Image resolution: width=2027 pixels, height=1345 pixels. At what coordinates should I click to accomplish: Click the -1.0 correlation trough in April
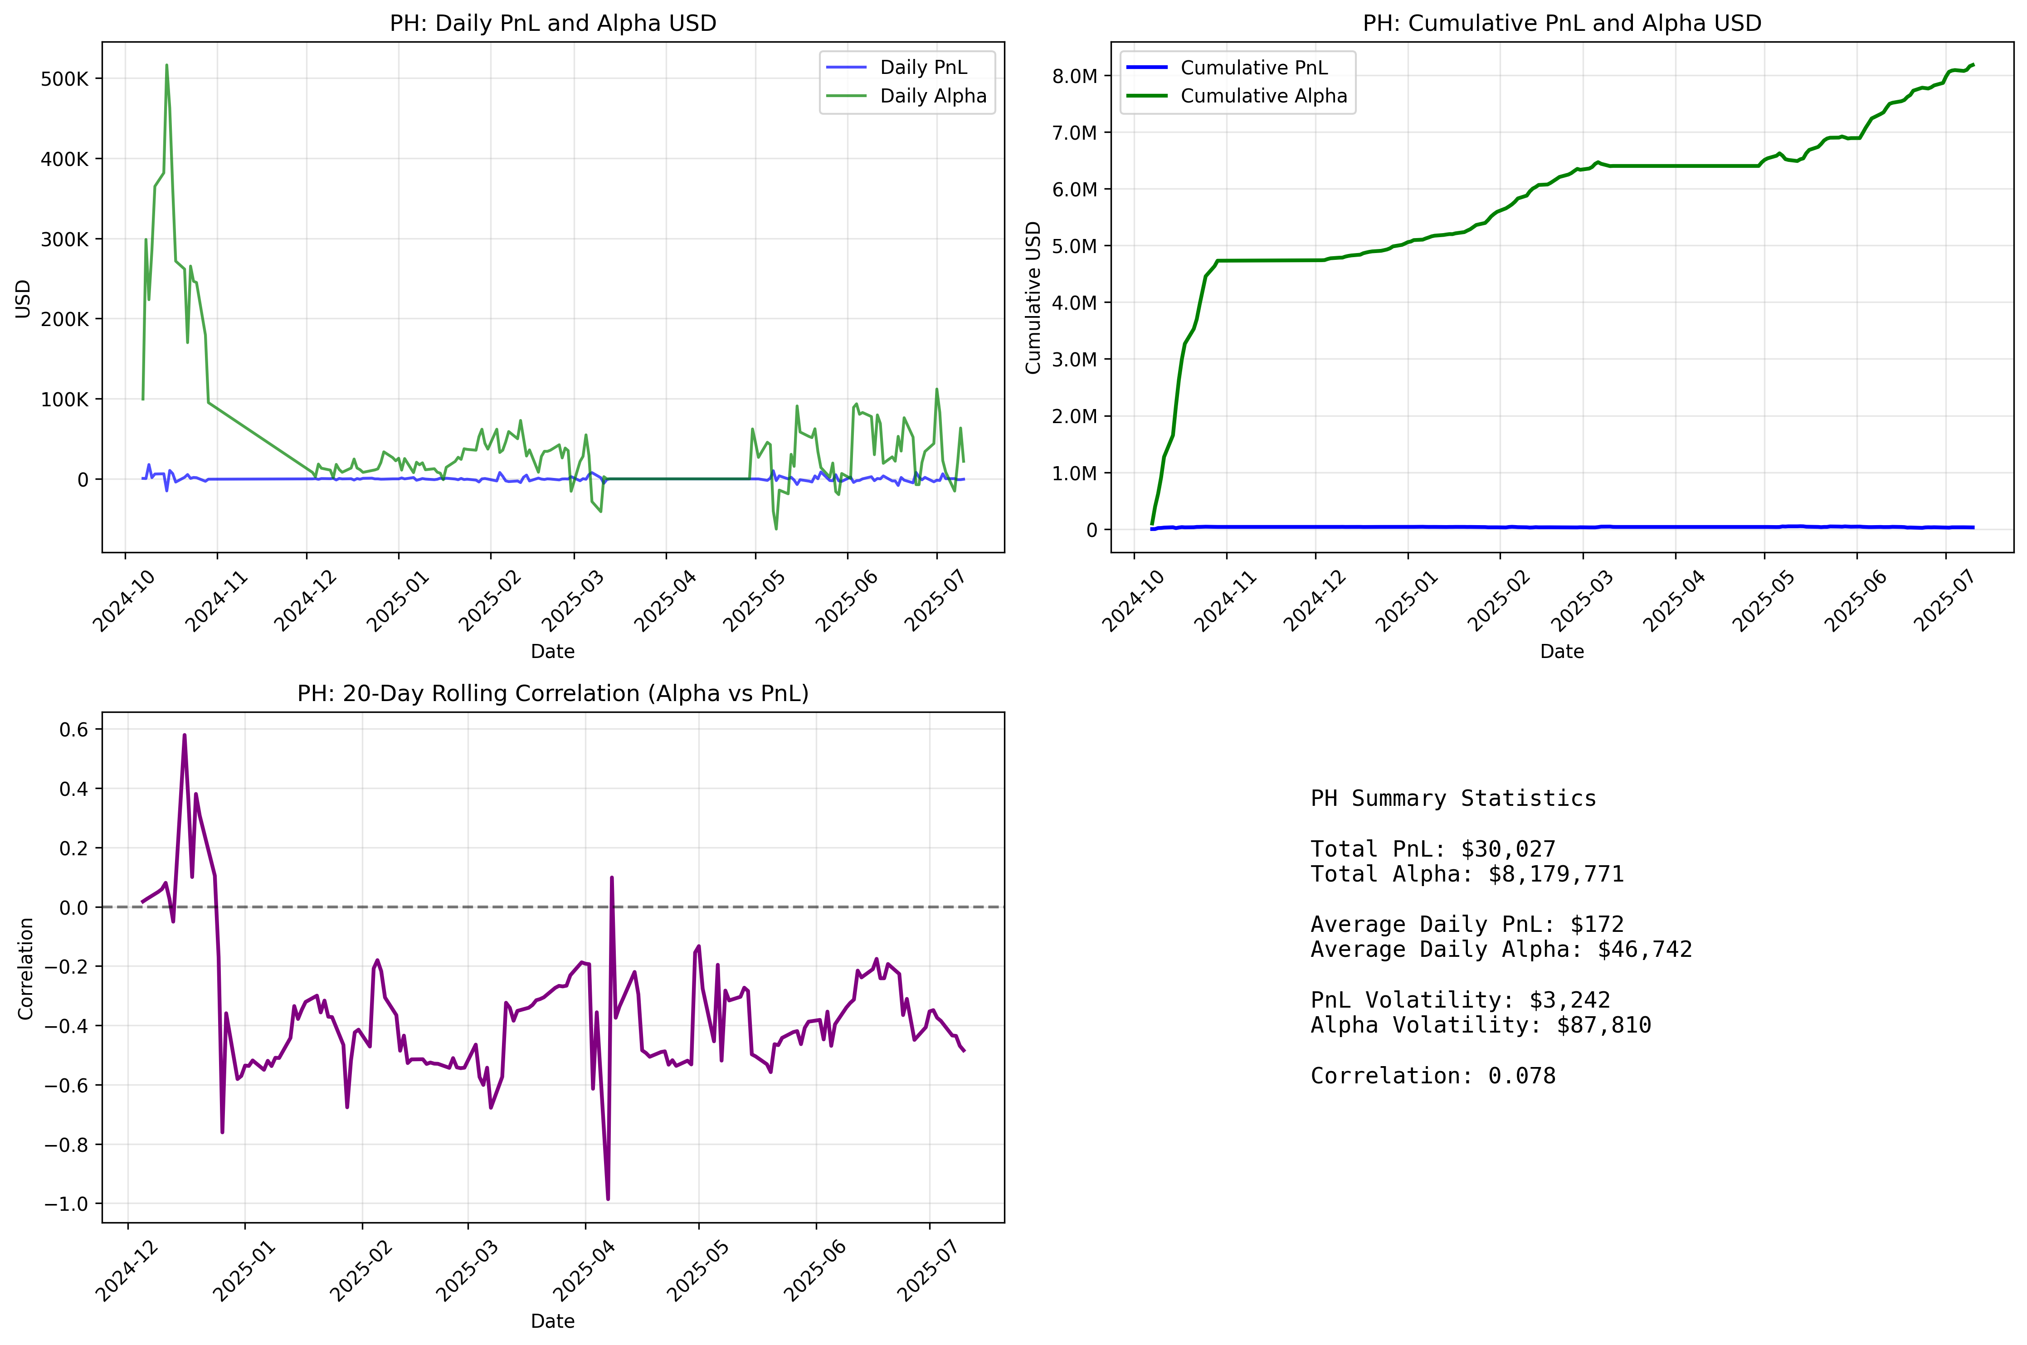(607, 1199)
